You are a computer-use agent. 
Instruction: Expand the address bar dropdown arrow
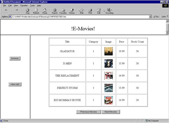coord(150,17)
